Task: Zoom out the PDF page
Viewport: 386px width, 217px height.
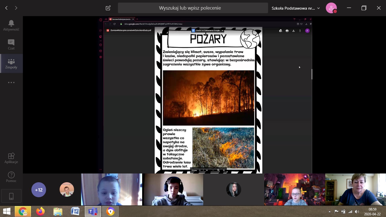Action: [x=213, y=170]
